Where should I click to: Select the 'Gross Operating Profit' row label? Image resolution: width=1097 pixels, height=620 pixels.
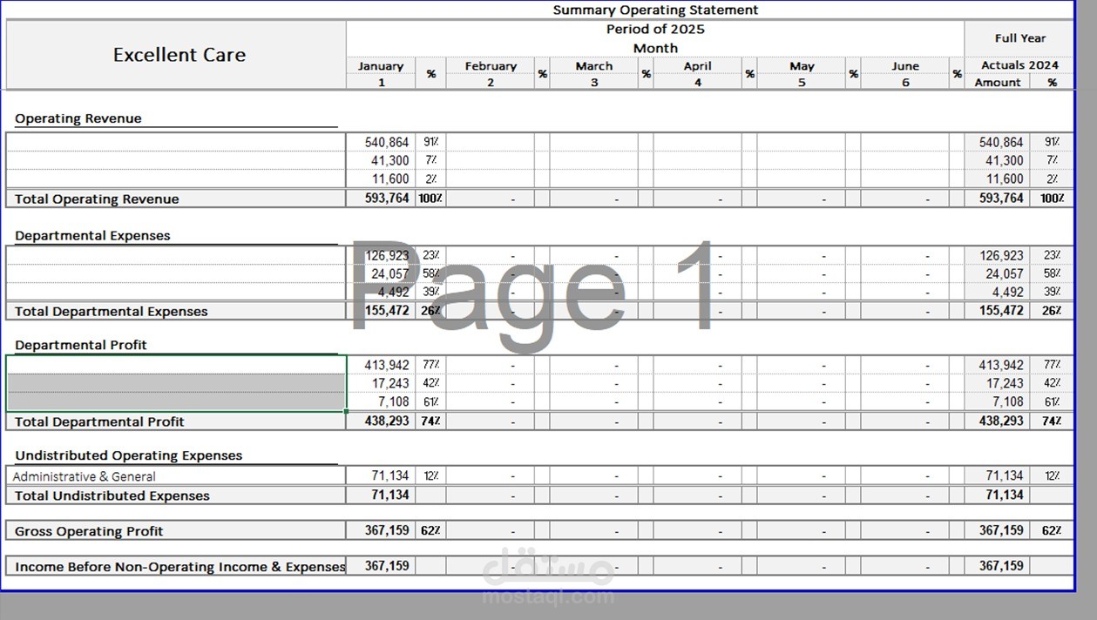pos(89,532)
